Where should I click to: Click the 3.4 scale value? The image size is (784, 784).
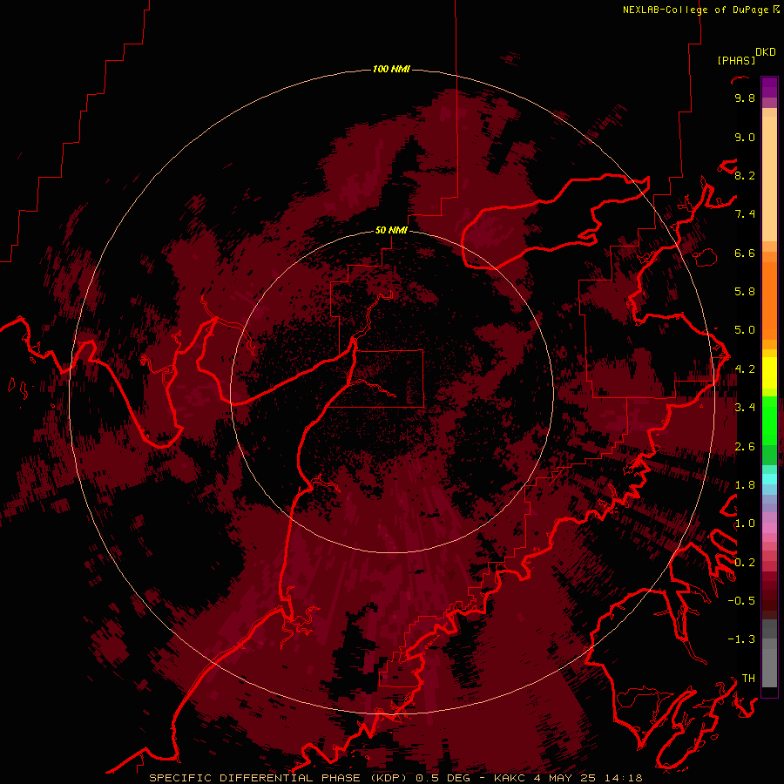[745, 408]
